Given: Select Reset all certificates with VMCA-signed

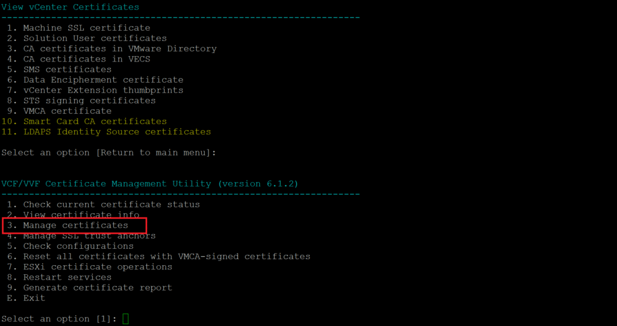Looking at the screenshot, I should point(159,257).
